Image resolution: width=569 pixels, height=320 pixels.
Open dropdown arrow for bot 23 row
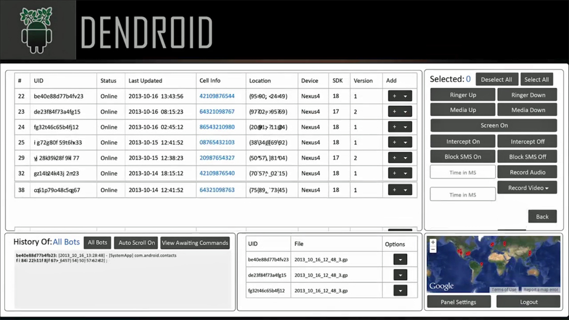[406, 111]
